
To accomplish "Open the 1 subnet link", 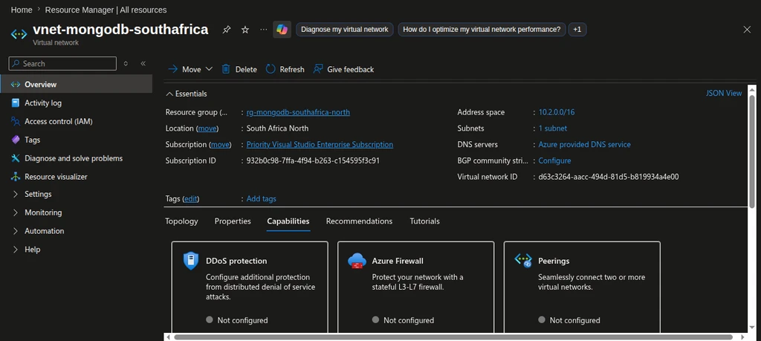I will click(553, 129).
